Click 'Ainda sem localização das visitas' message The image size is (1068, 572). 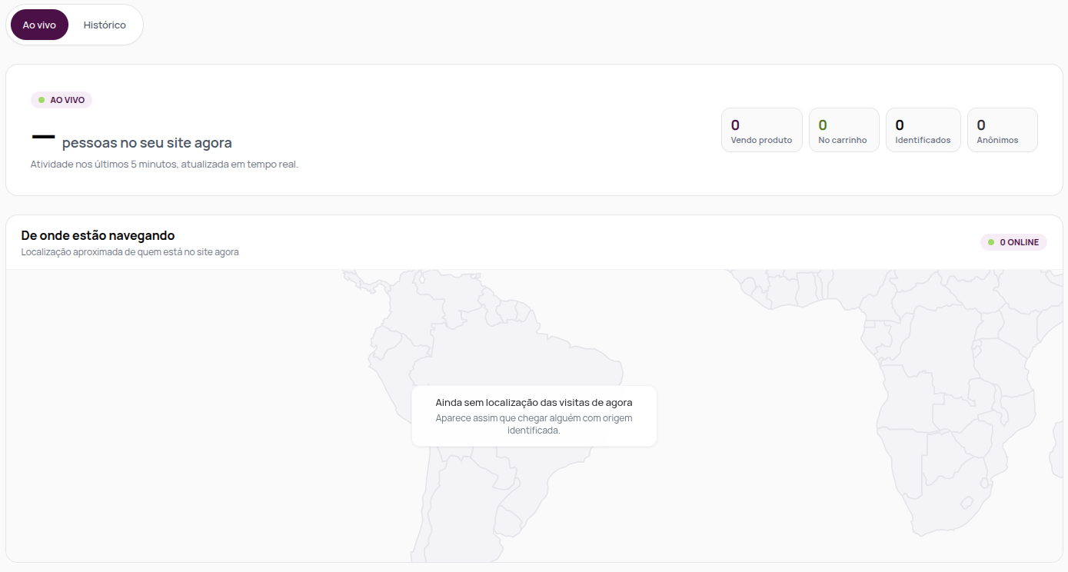click(x=534, y=402)
